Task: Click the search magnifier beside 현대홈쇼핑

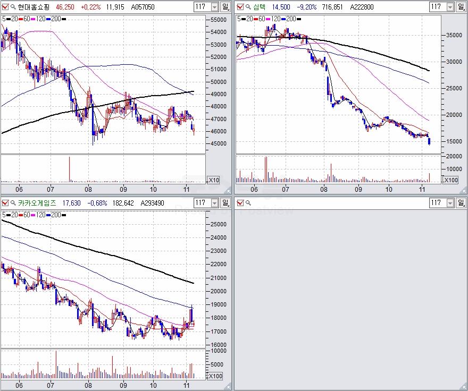Action: point(13,7)
